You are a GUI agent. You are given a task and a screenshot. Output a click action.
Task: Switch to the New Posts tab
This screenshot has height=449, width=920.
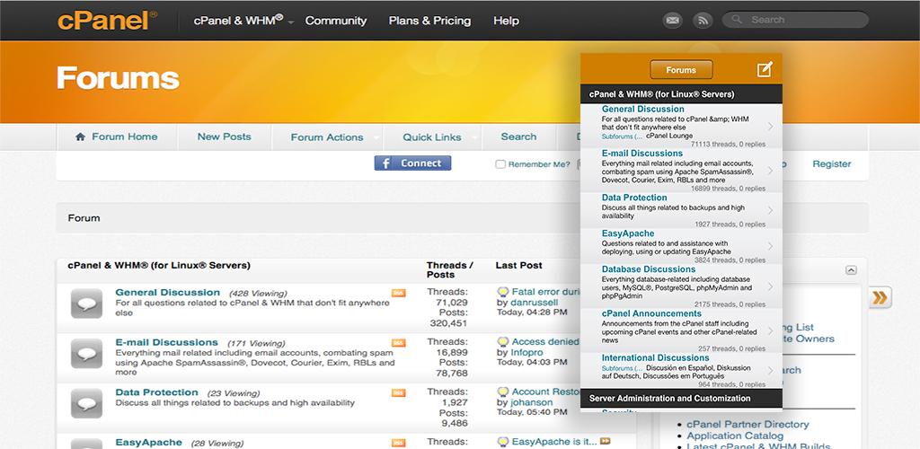[x=224, y=136]
